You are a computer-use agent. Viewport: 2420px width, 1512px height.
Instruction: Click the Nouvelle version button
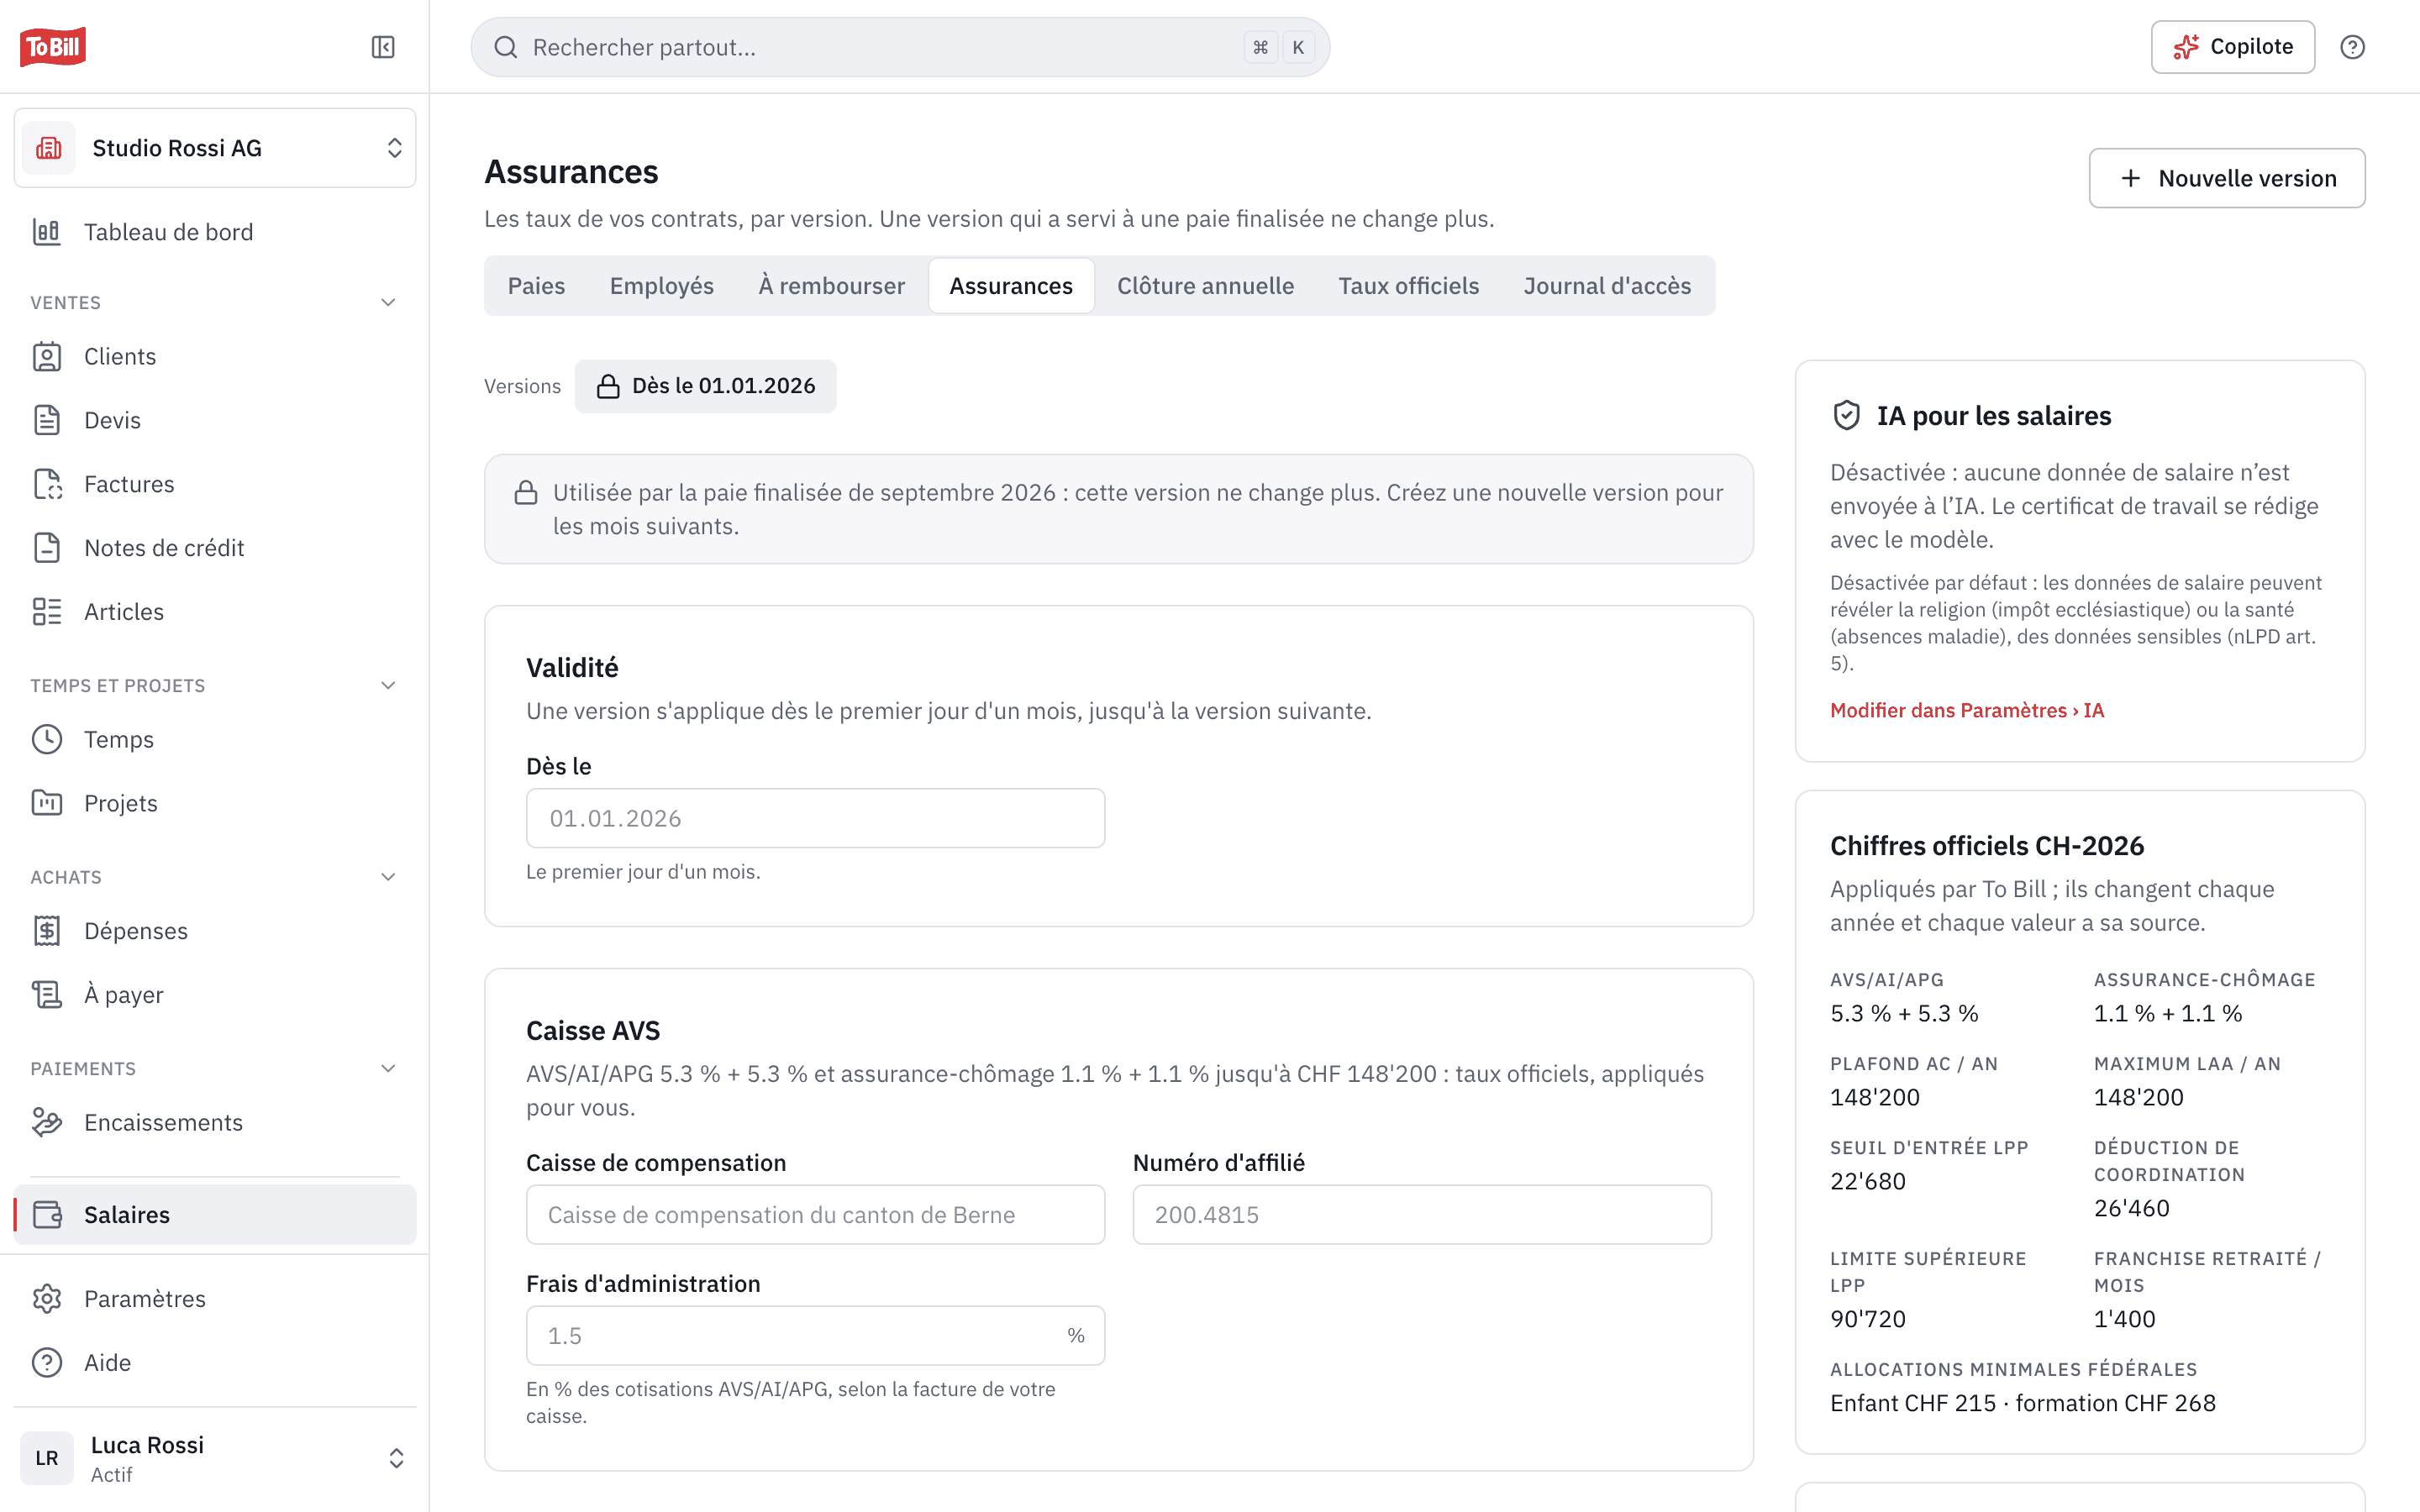[x=2227, y=178]
